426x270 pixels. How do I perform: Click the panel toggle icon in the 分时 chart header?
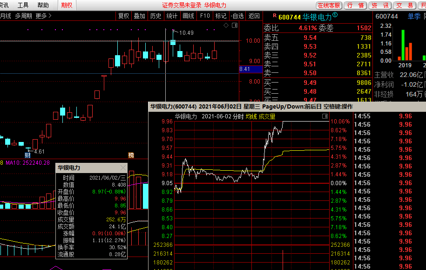325,116
